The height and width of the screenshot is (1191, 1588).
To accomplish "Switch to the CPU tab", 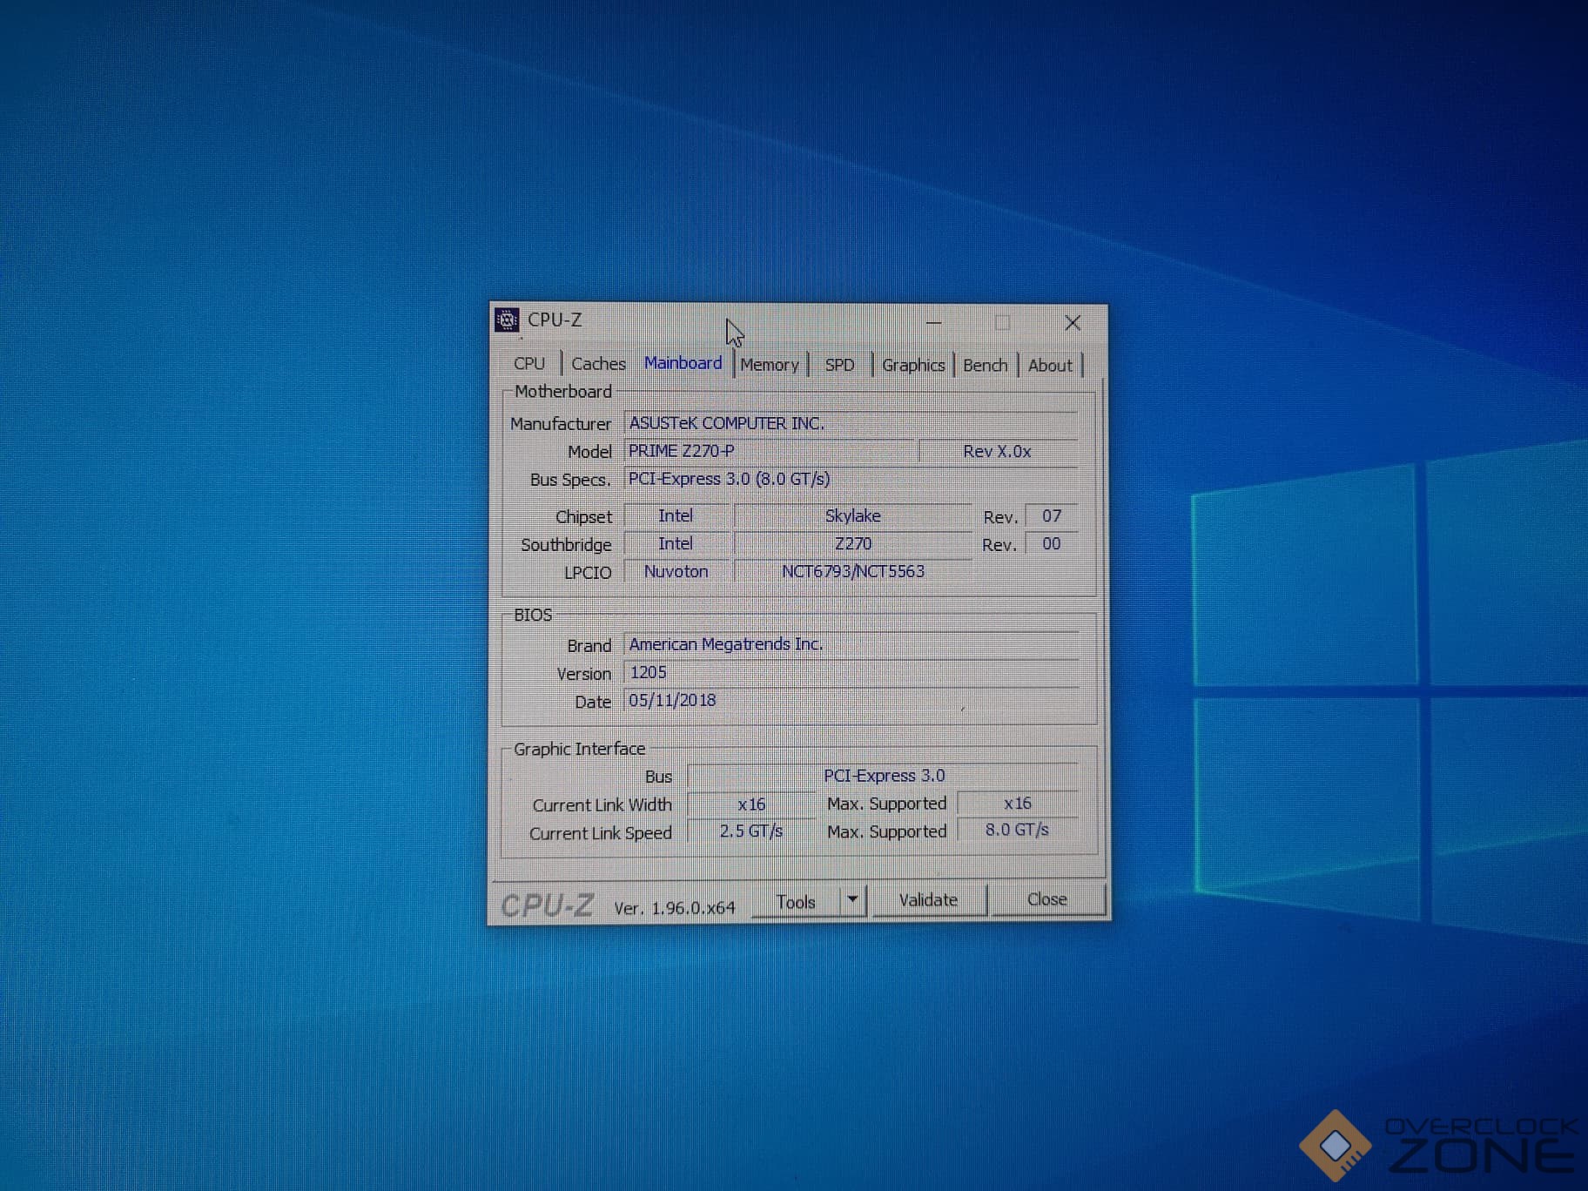I will coord(528,364).
